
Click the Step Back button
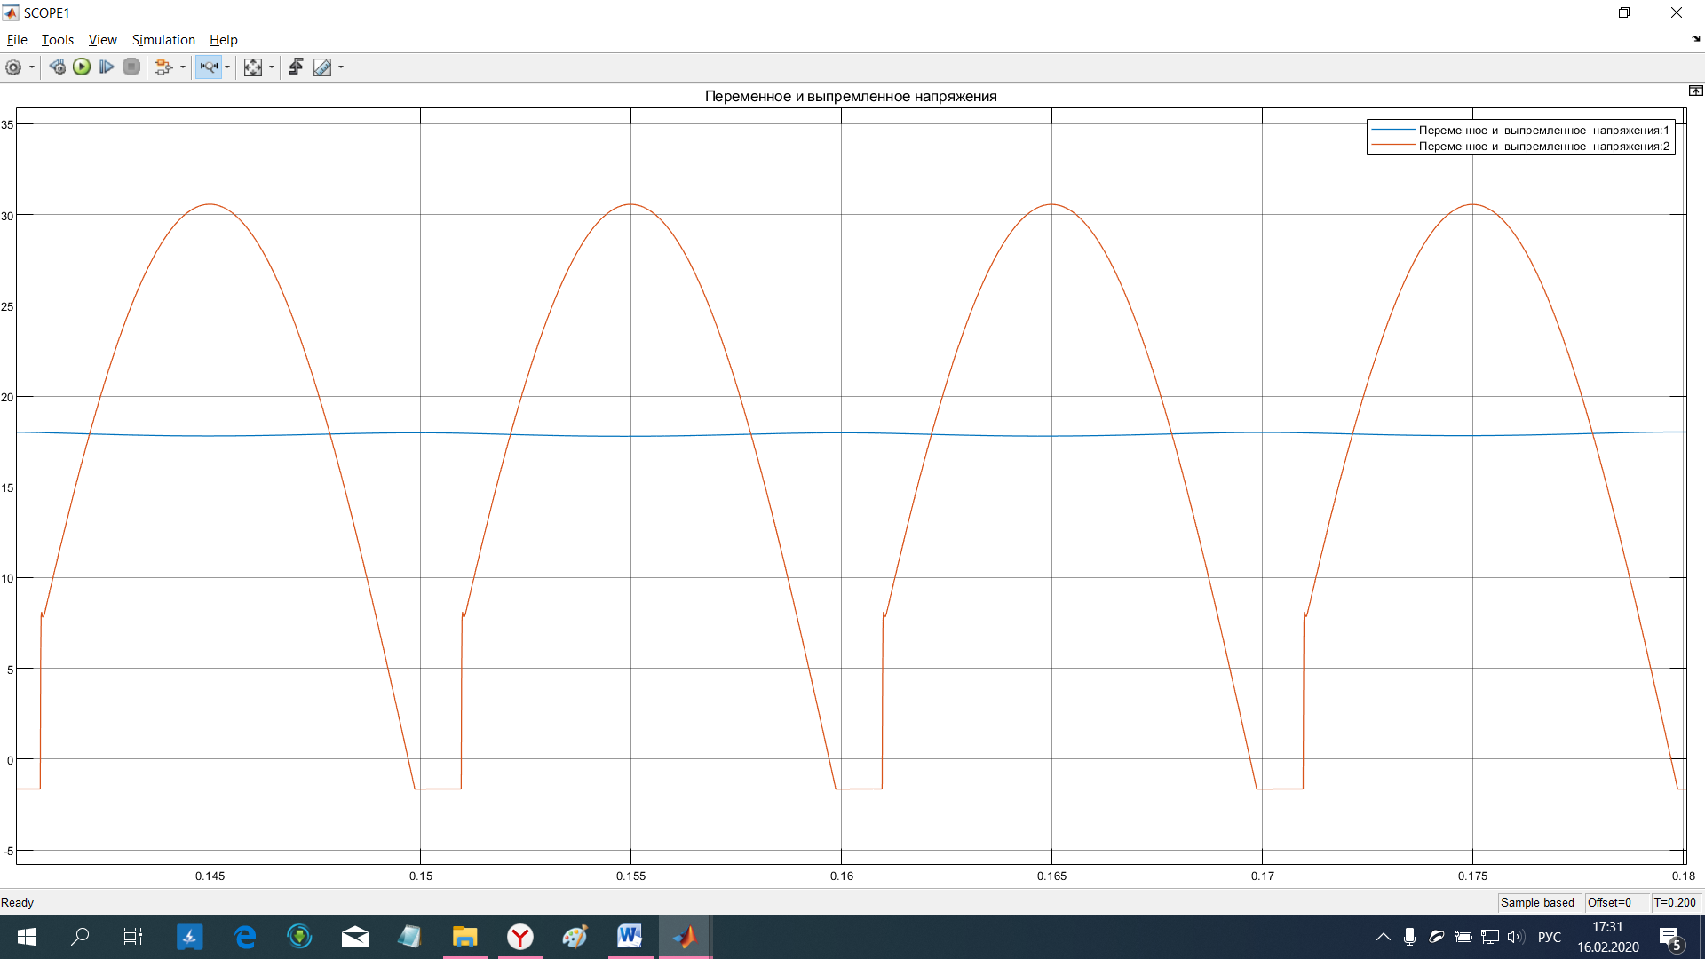(x=58, y=67)
